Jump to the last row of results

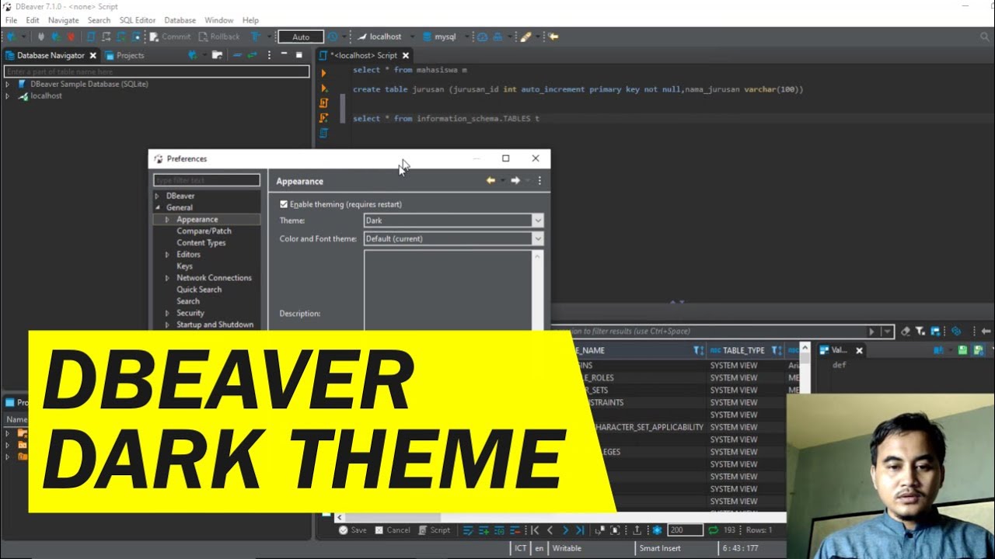[x=580, y=530]
